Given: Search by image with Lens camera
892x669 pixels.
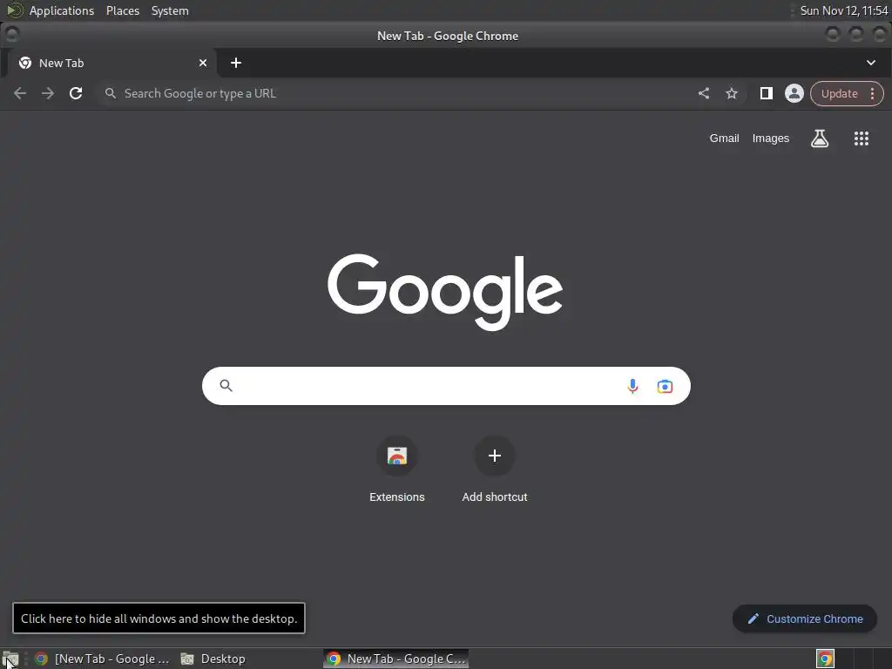Looking at the screenshot, I should tap(665, 386).
